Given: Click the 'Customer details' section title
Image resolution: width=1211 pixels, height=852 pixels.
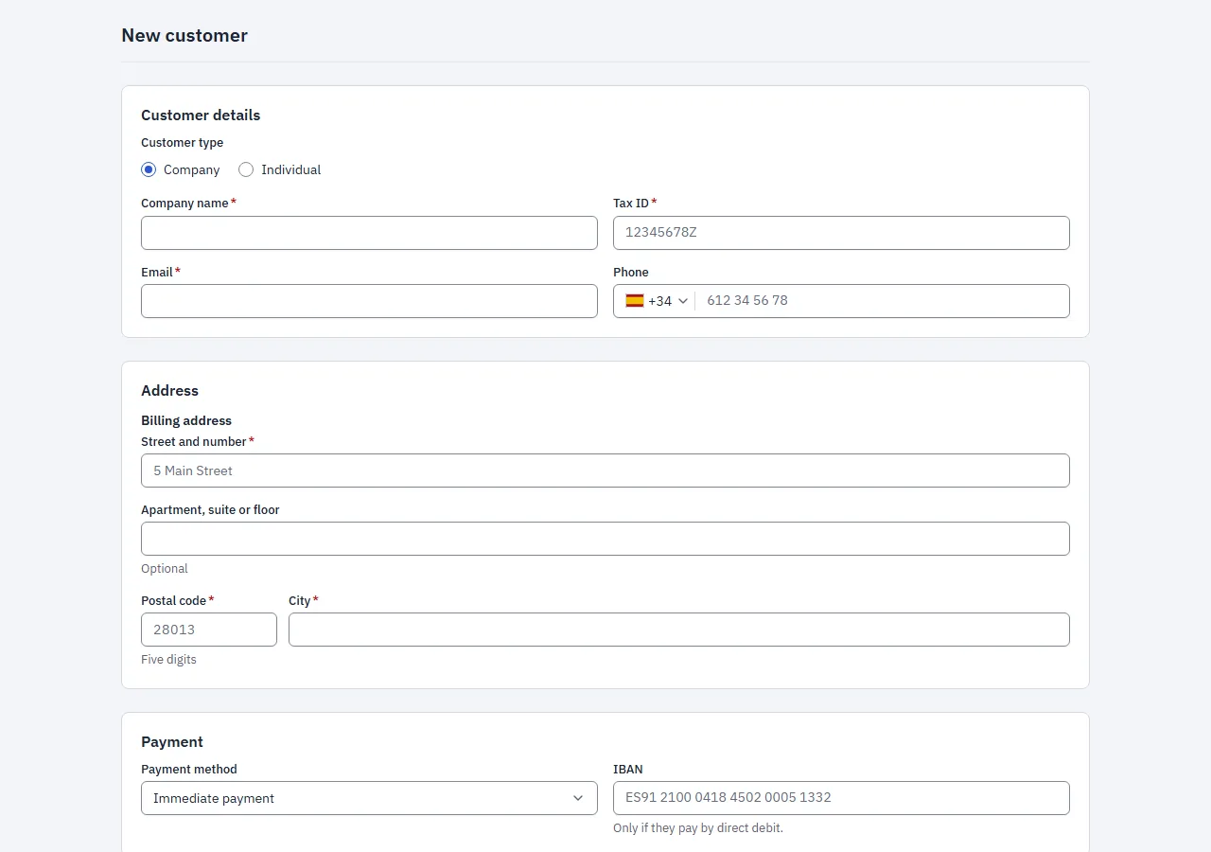Looking at the screenshot, I should click(x=201, y=115).
